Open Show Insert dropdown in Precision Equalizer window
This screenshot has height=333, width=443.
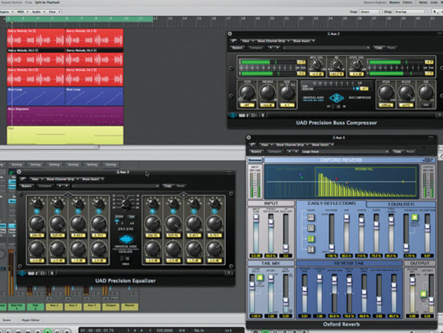(92, 179)
